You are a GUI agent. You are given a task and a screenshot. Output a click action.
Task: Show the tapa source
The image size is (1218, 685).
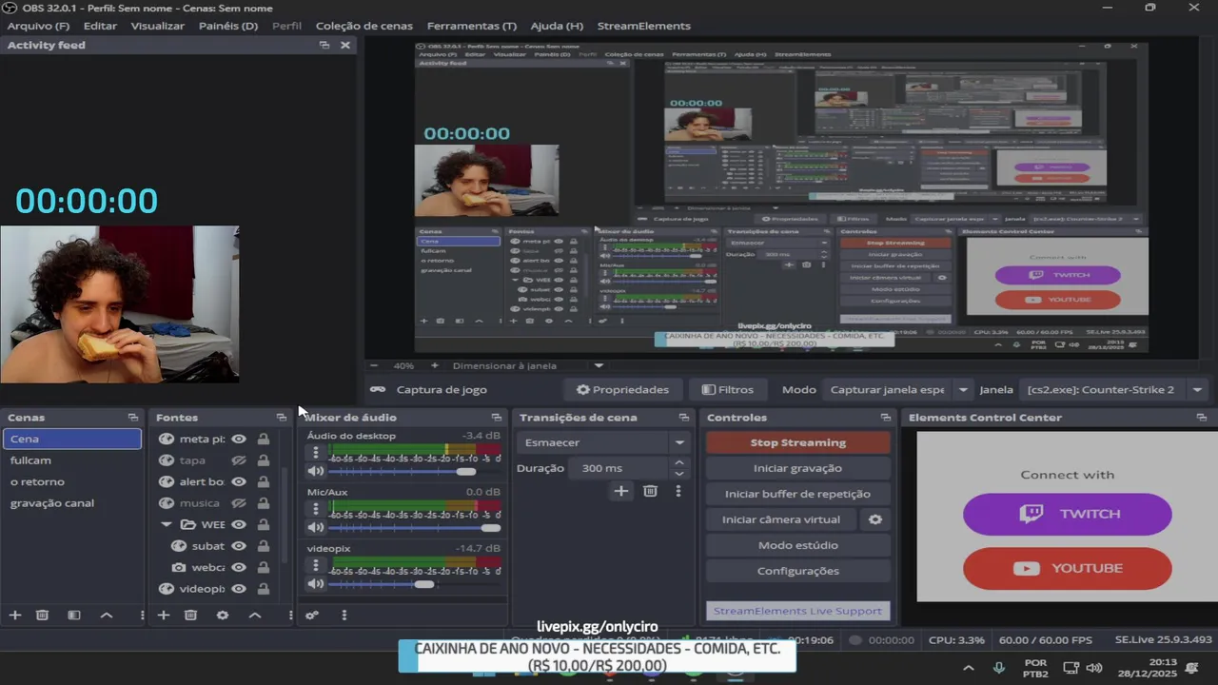(239, 460)
